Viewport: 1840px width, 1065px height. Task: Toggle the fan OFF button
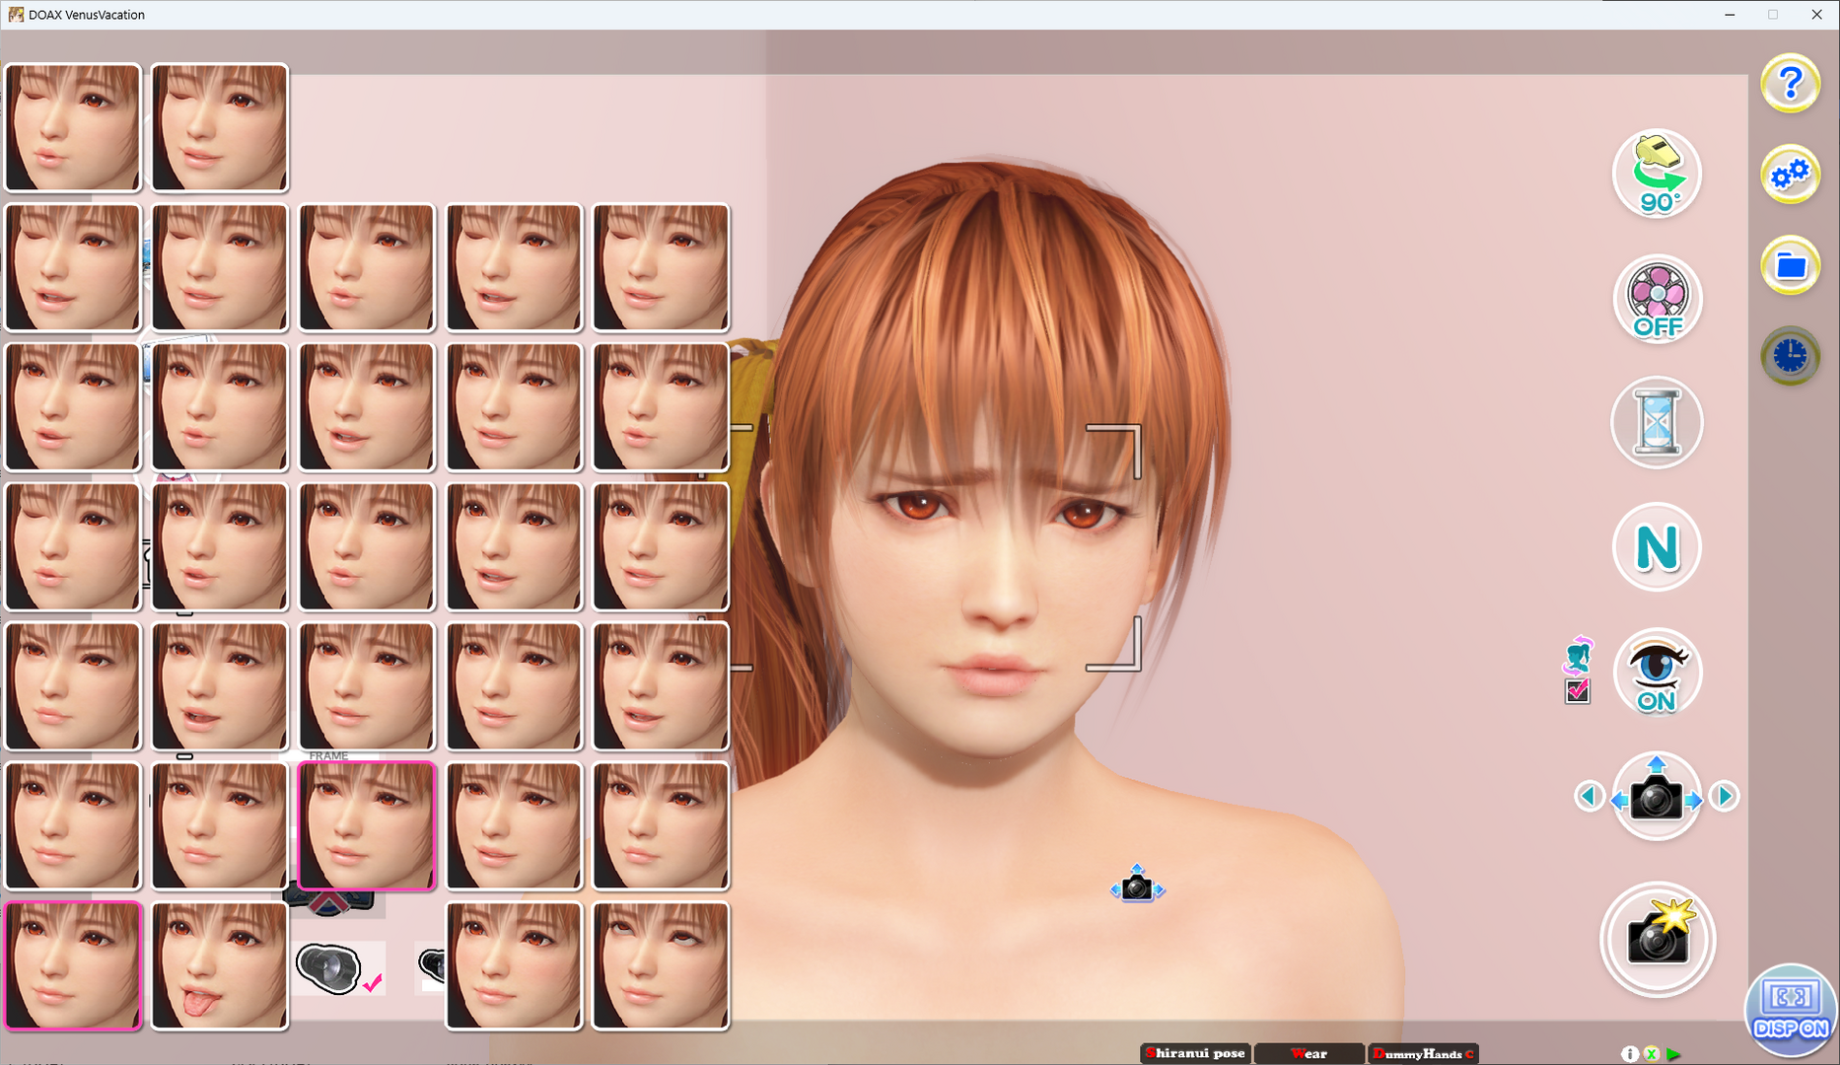tap(1657, 300)
